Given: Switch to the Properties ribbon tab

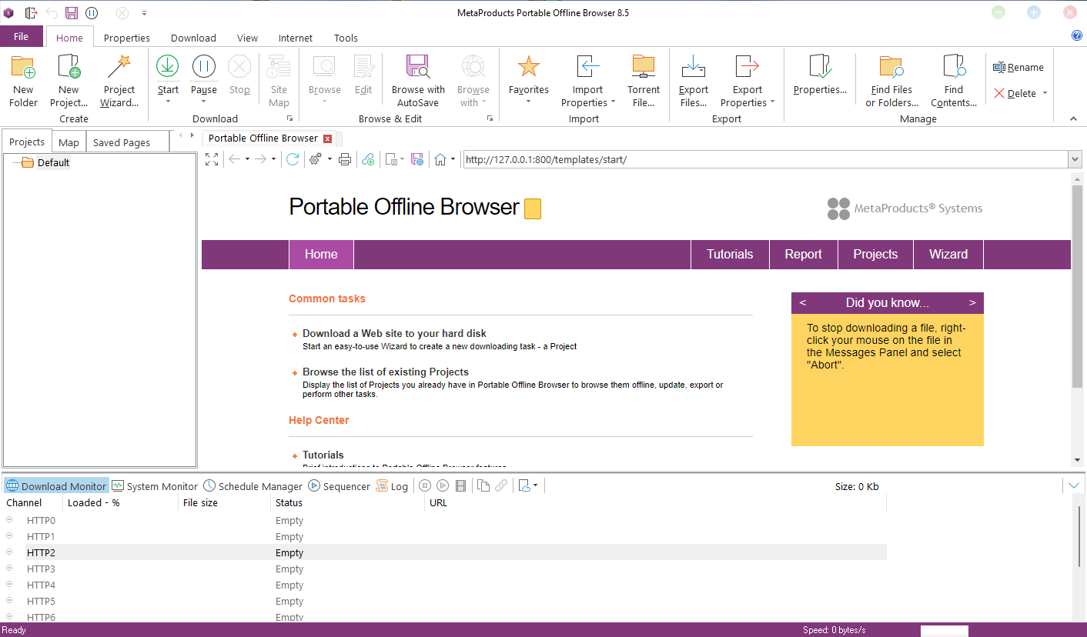Looking at the screenshot, I should coord(127,38).
